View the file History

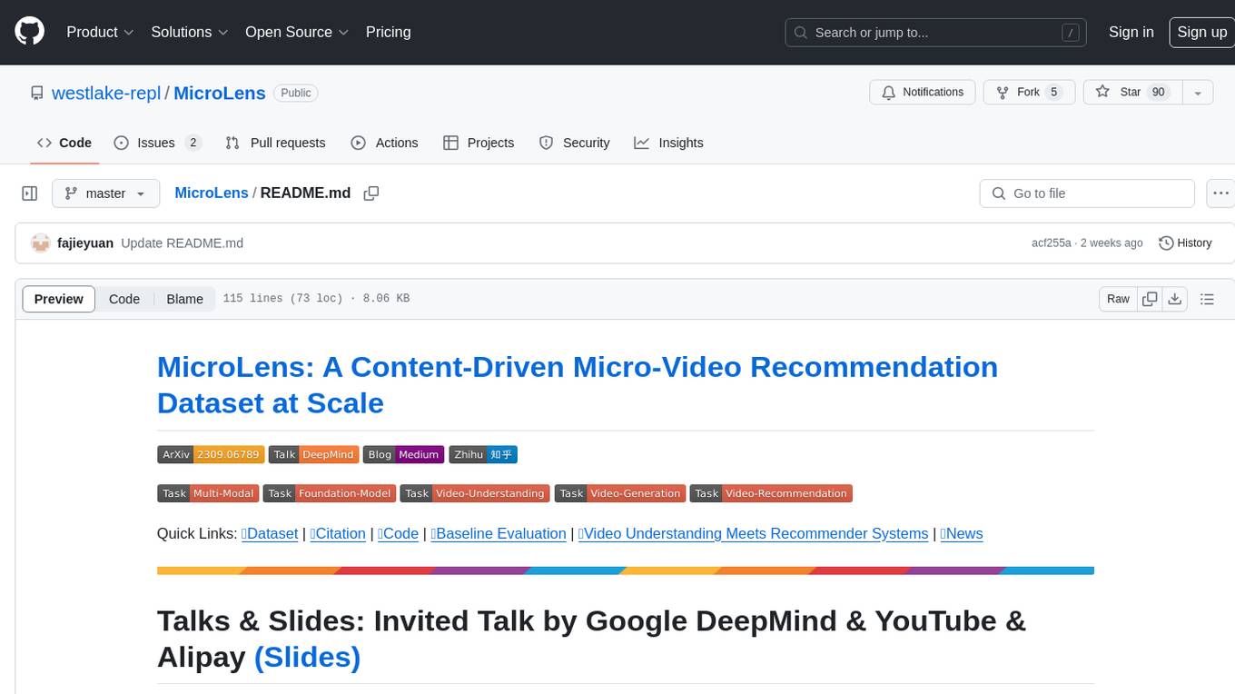(x=1186, y=243)
